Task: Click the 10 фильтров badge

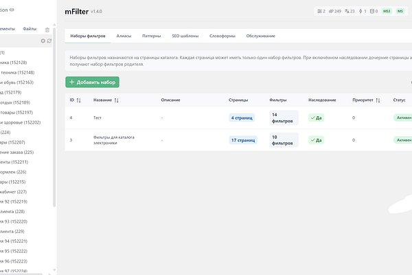Action: [x=284, y=140]
